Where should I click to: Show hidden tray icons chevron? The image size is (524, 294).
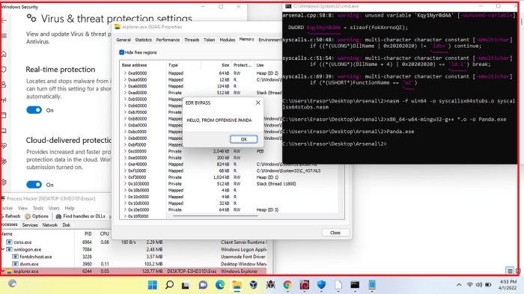[459, 284]
